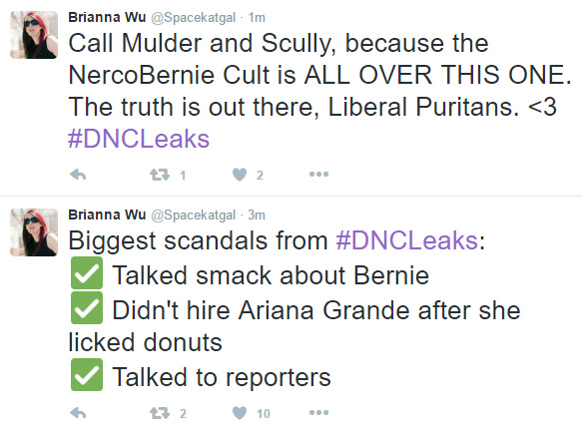Retweet the NercoBernie Cult tweet
The image size is (582, 433).
coord(160,175)
